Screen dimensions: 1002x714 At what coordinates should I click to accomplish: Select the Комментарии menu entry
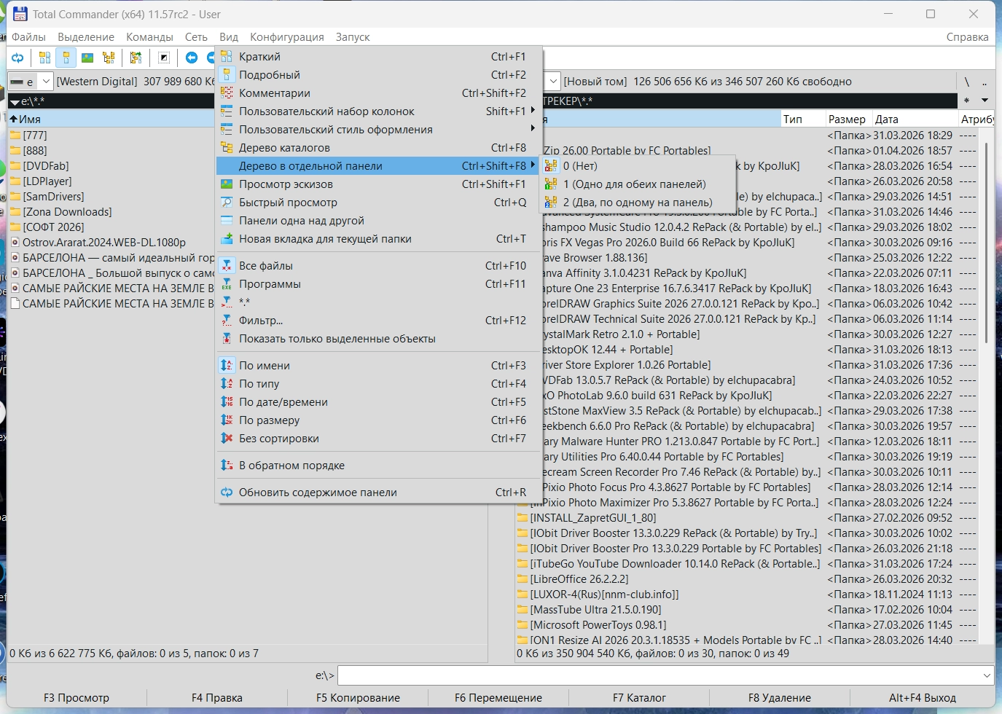click(x=379, y=93)
